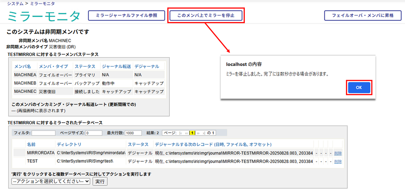Click the 実行 button
The width and height of the screenshot is (405, 196).
[x=100, y=181]
